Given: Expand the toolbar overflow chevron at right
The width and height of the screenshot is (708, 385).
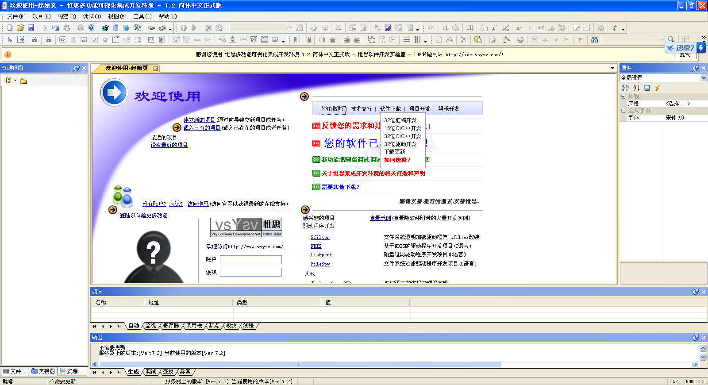Looking at the screenshot, I should (x=704, y=38).
